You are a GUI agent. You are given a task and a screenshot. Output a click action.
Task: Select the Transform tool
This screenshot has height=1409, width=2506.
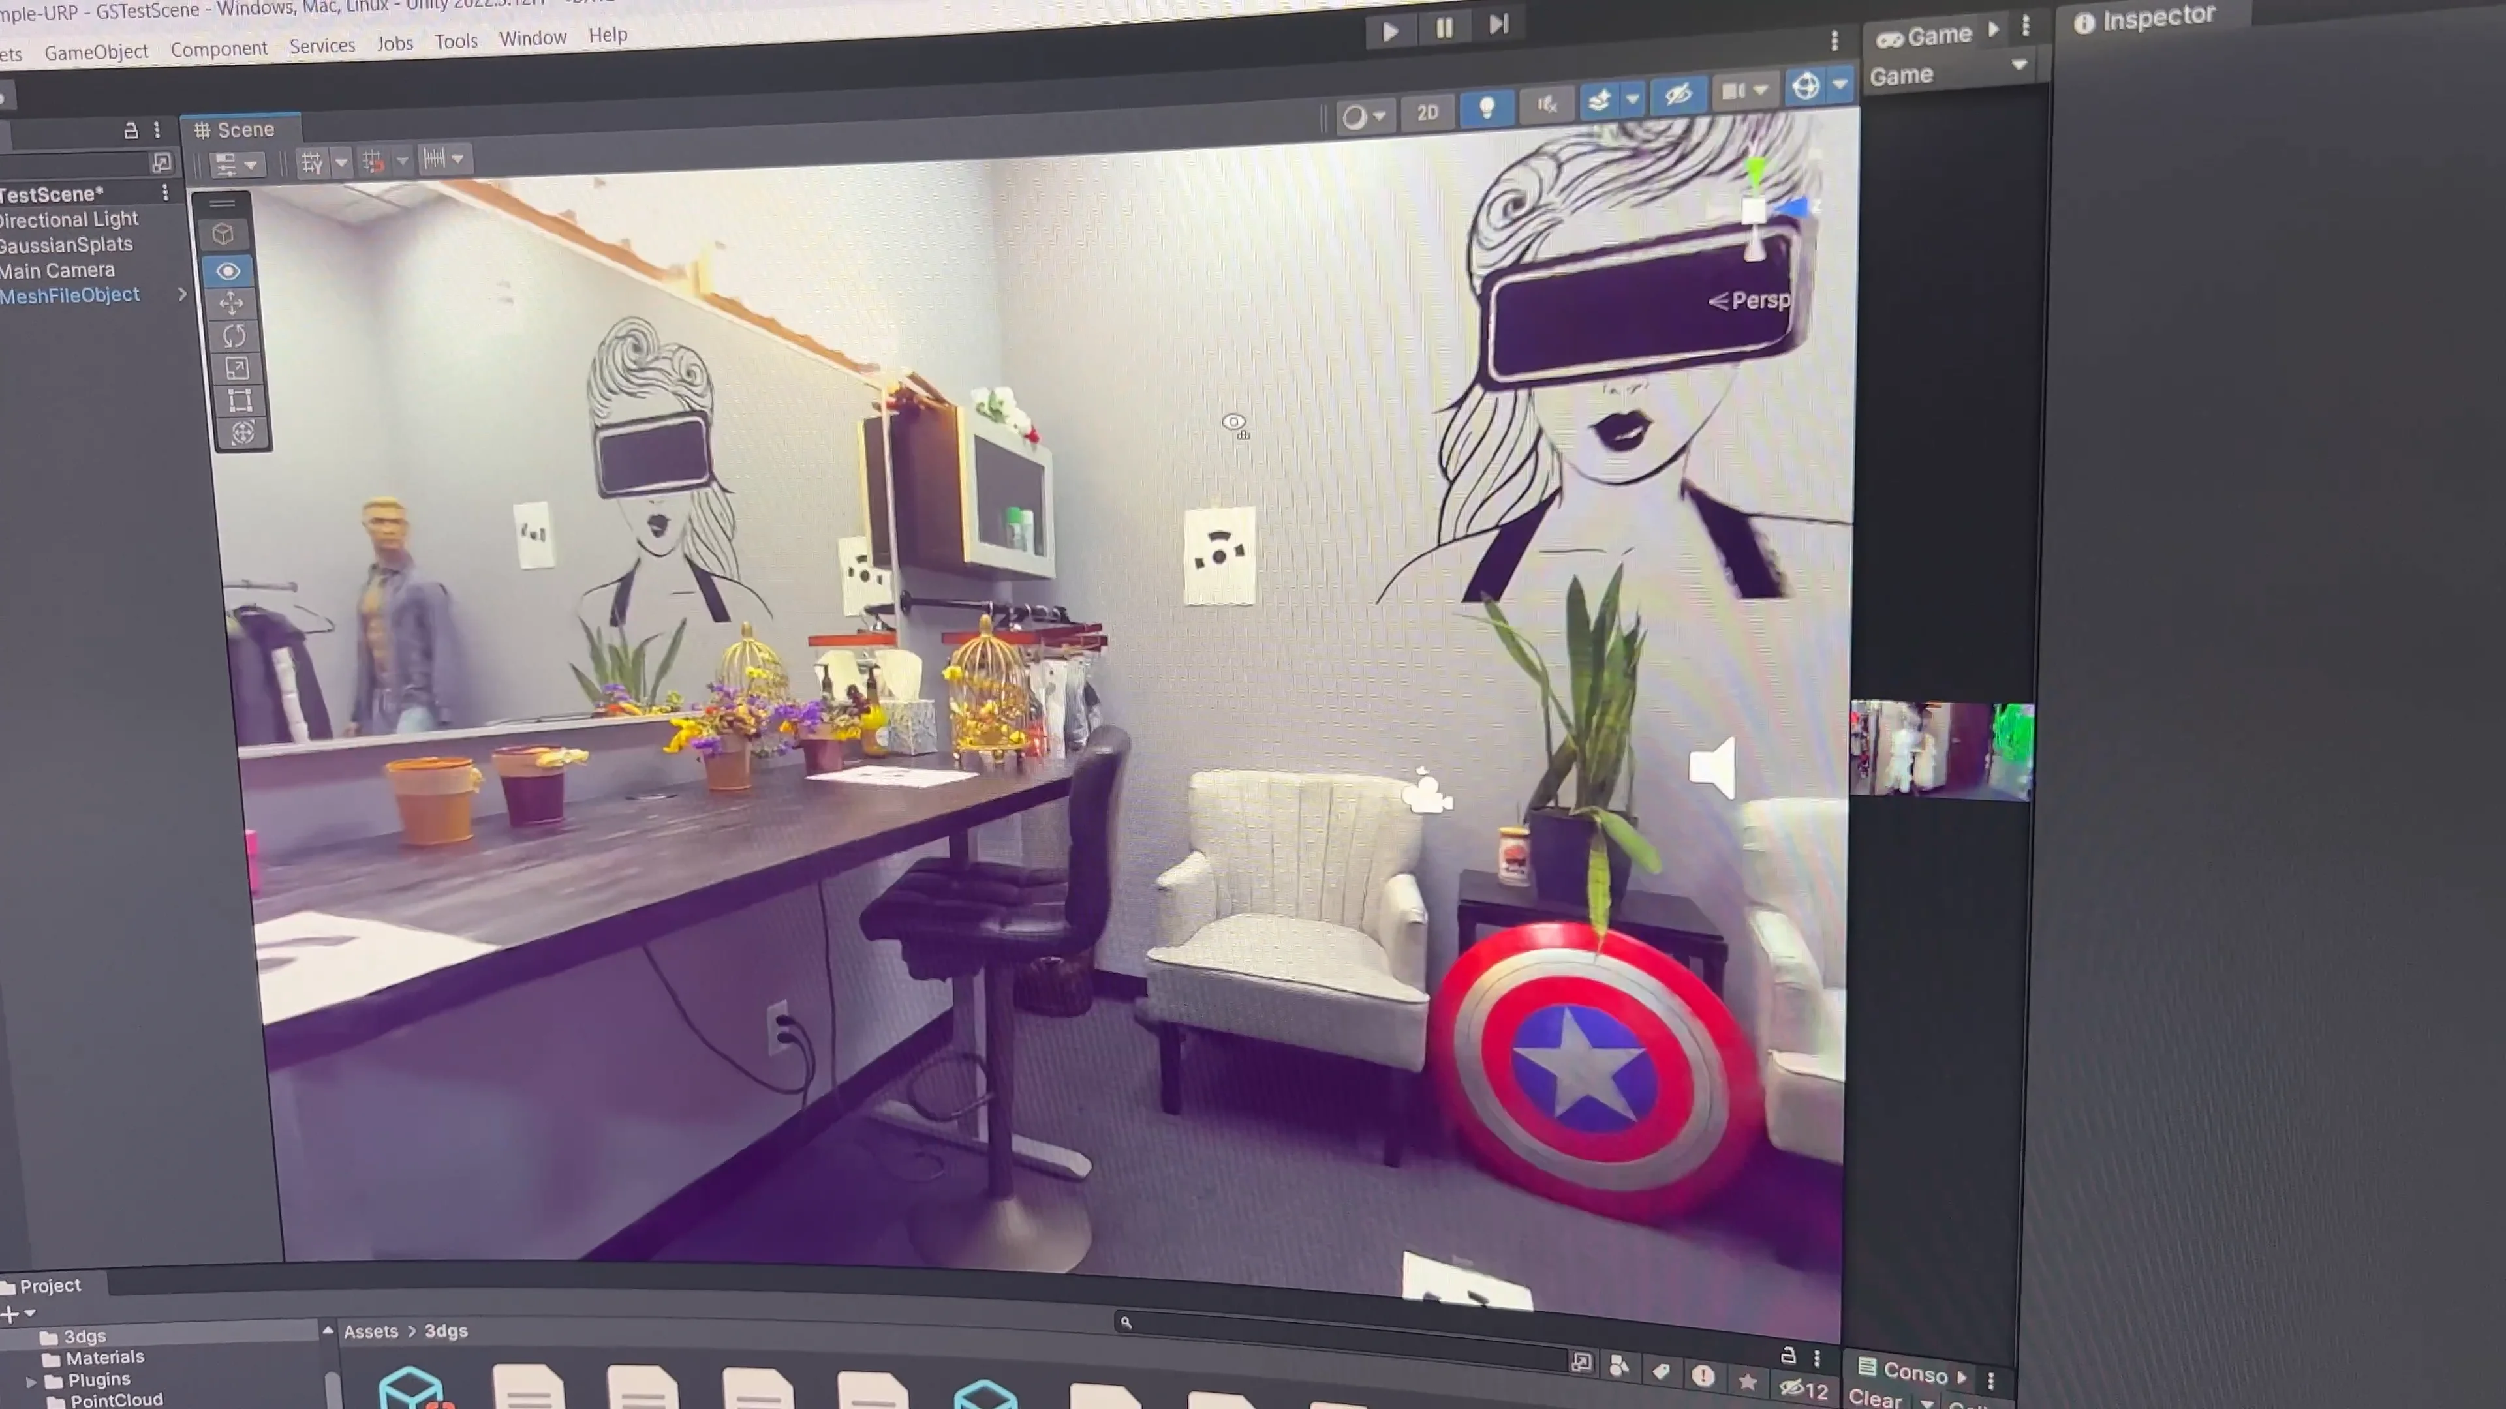pos(242,432)
